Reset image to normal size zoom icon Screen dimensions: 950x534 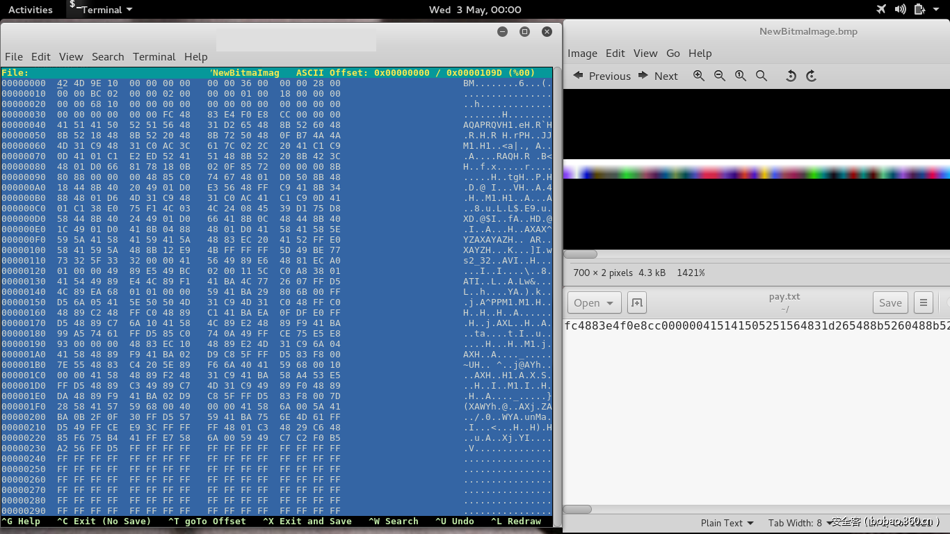pos(741,76)
